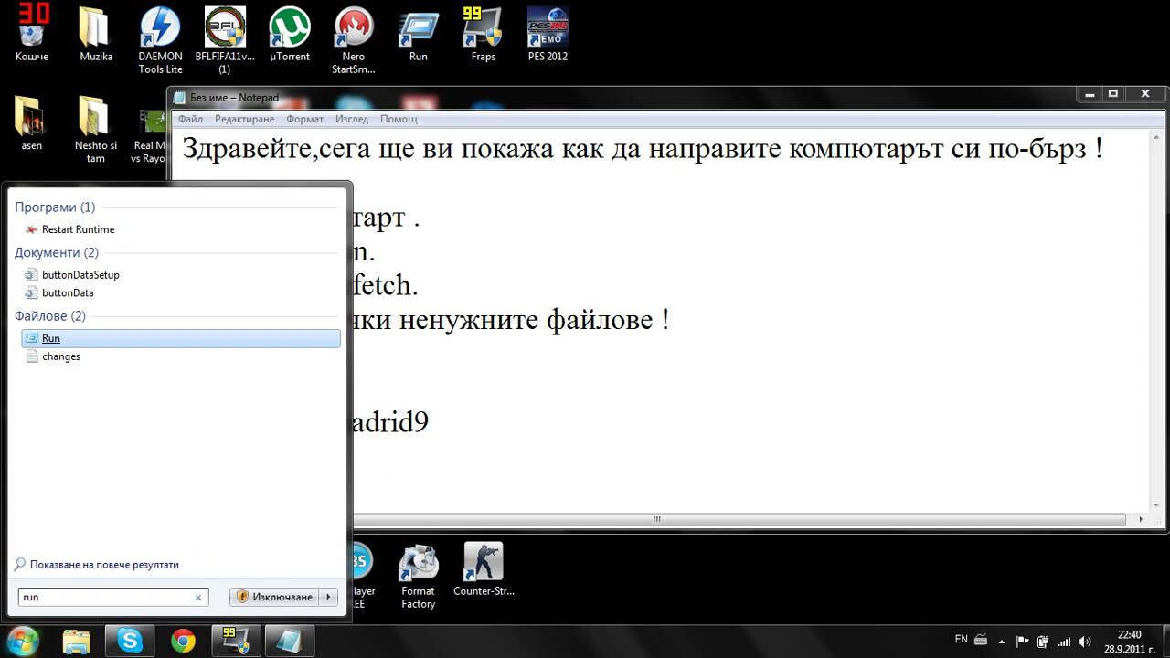Click the Skype taskbar icon
1170x658 pixels.
[130, 642]
